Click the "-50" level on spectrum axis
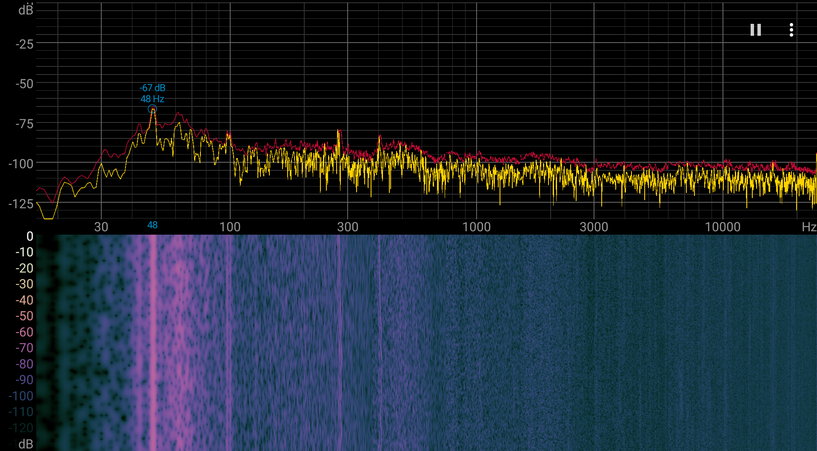 tap(24, 84)
